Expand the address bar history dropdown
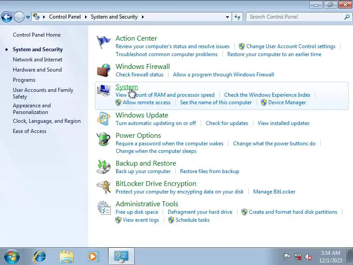 pyautogui.click(x=227, y=17)
